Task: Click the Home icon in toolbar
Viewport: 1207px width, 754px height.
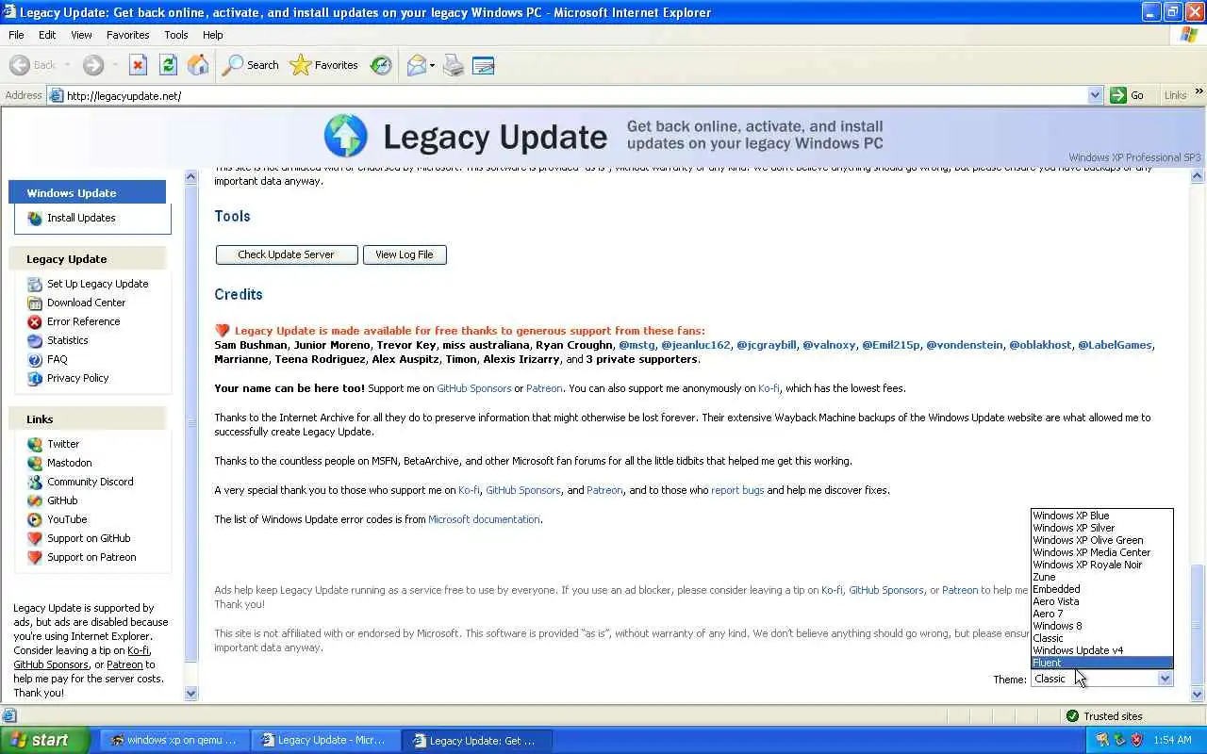Action: point(198,65)
